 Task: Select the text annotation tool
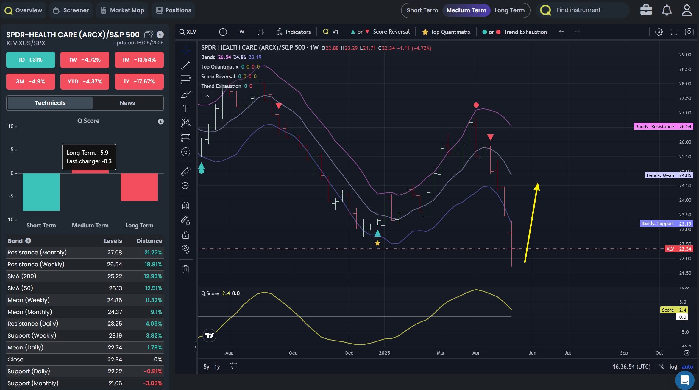point(186,109)
